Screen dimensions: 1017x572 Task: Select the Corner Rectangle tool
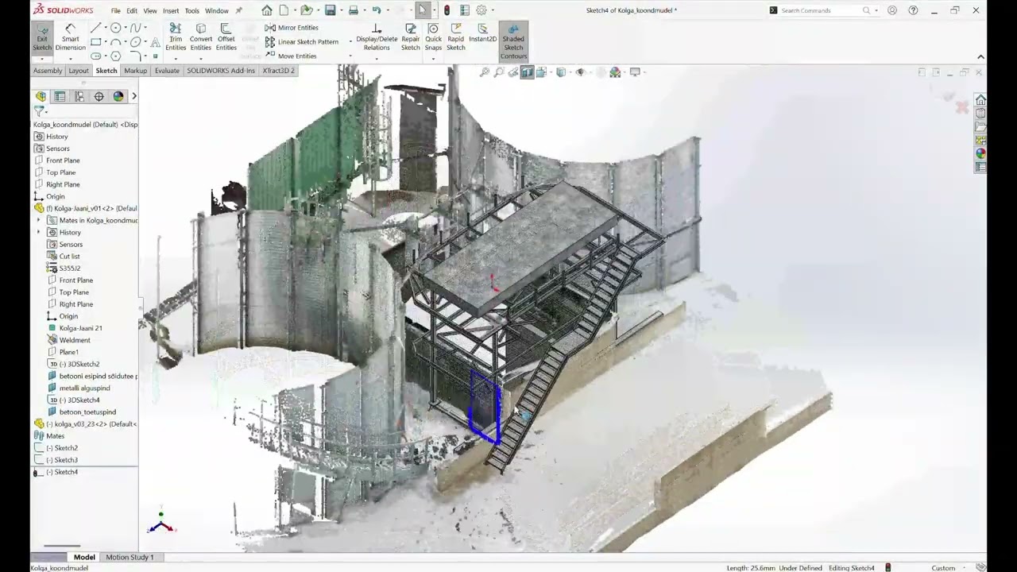(95, 42)
